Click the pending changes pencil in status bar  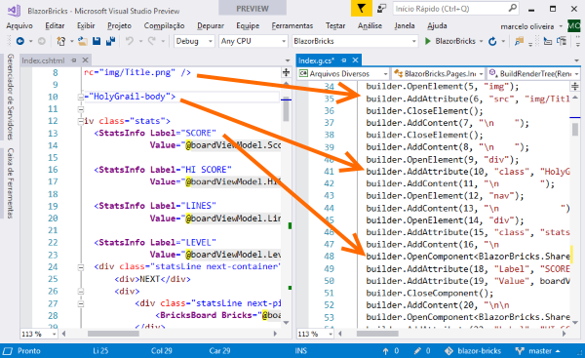(x=417, y=351)
